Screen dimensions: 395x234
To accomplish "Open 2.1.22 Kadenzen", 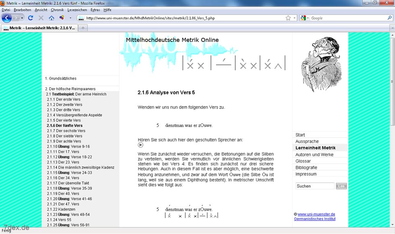I will 61,209.
